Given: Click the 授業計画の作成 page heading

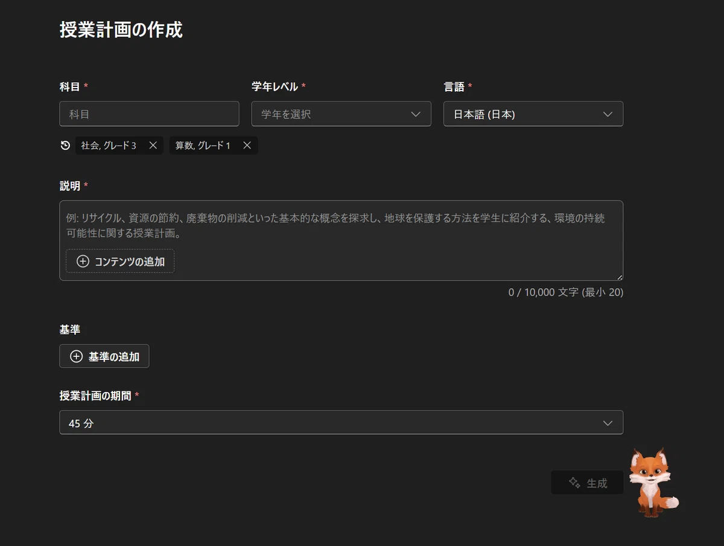Looking at the screenshot, I should (x=121, y=30).
